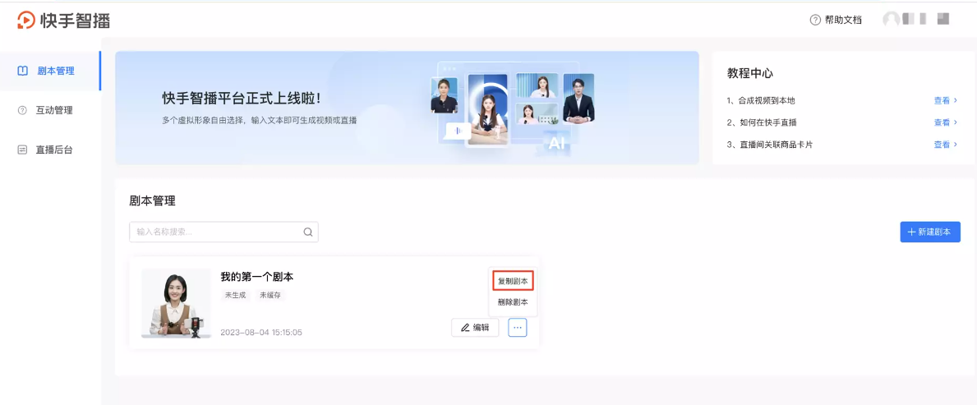977x405 pixels.
Task: Click the user avatar icon
Action: pyautogui.click(x=891, y=20)
